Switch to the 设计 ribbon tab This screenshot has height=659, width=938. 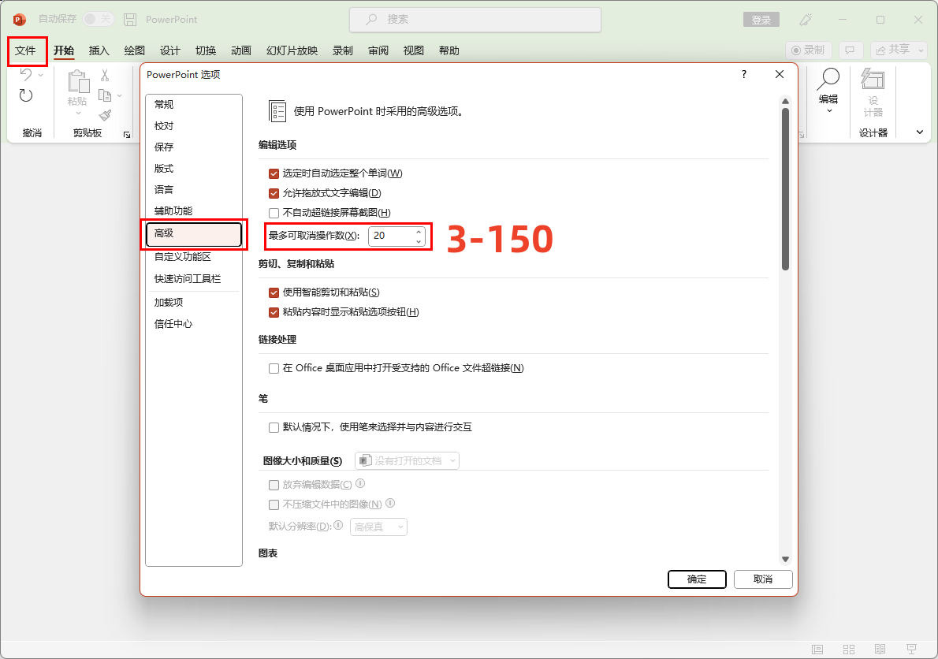coord(170,50)
